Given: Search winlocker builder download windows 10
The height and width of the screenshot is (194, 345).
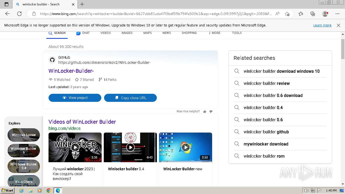Looking at the screenshot, I should click(x=280, y=71).
